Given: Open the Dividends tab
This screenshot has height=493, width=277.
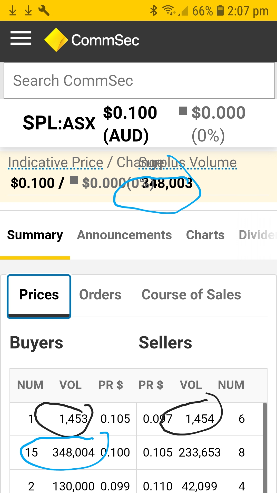Looking at the screenshot, I should tap(258, 235).
